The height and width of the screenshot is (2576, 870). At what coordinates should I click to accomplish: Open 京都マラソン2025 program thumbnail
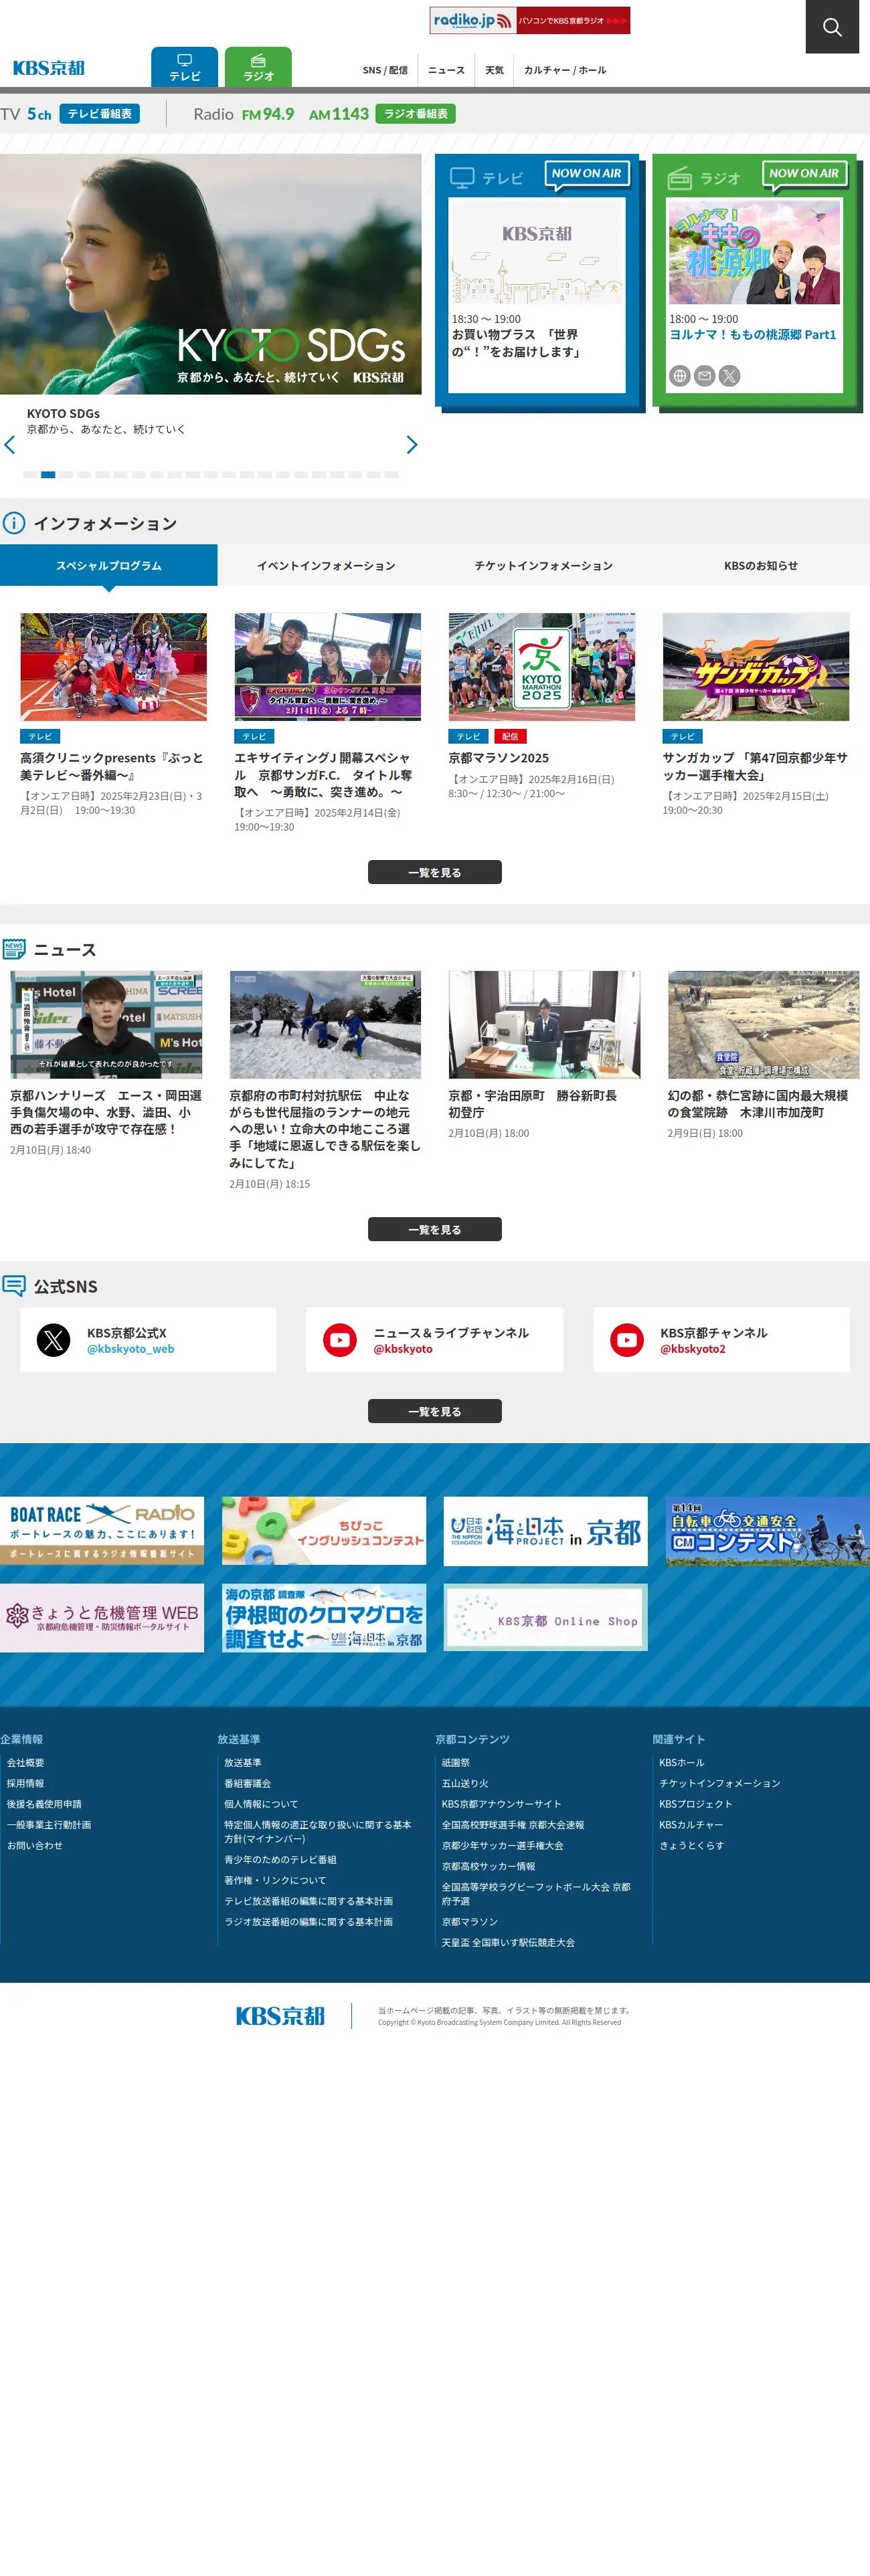tap(541, 667)
